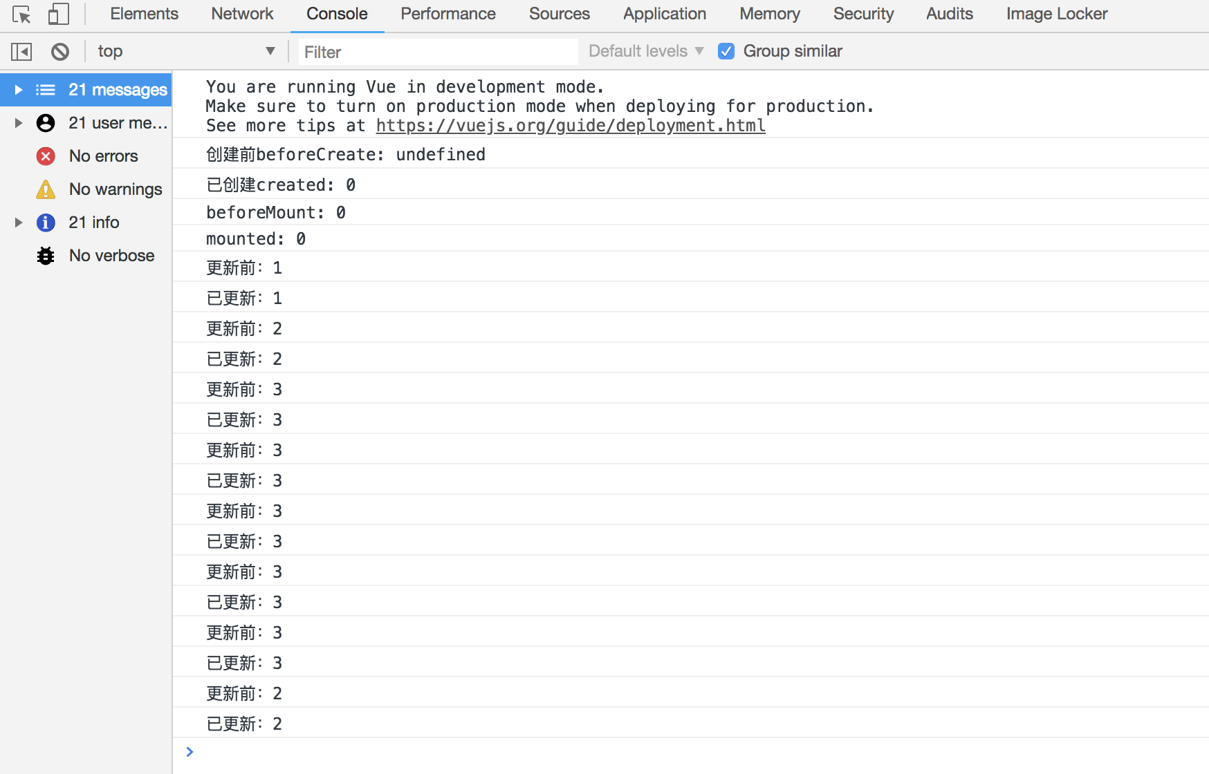
Task: Switch to the Network tab
Action: coord(242,14)
